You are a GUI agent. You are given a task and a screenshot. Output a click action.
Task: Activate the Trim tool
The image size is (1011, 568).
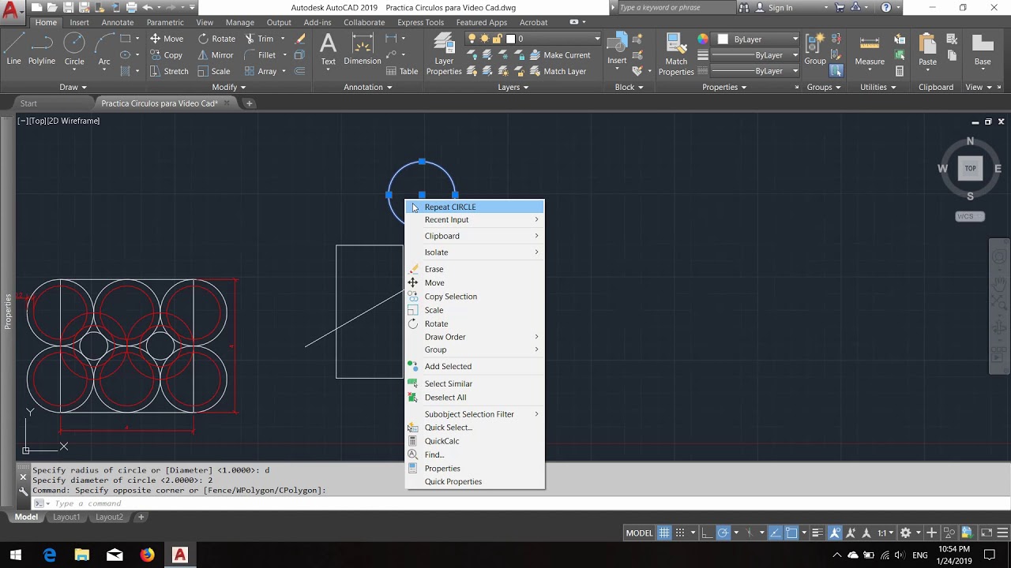[259, 39]
